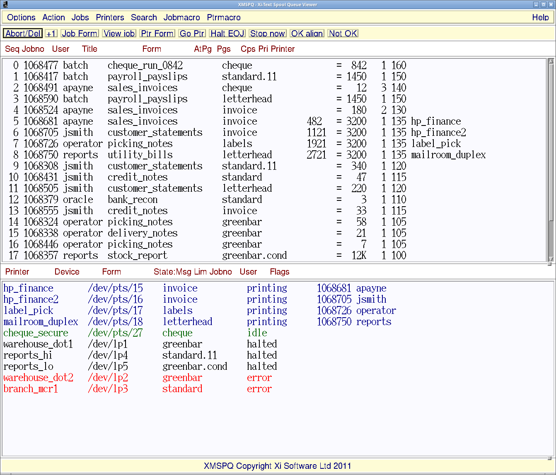556x475 pixels.
Task: Select job 1068308 customer_statements row
Action: point(274,166)
